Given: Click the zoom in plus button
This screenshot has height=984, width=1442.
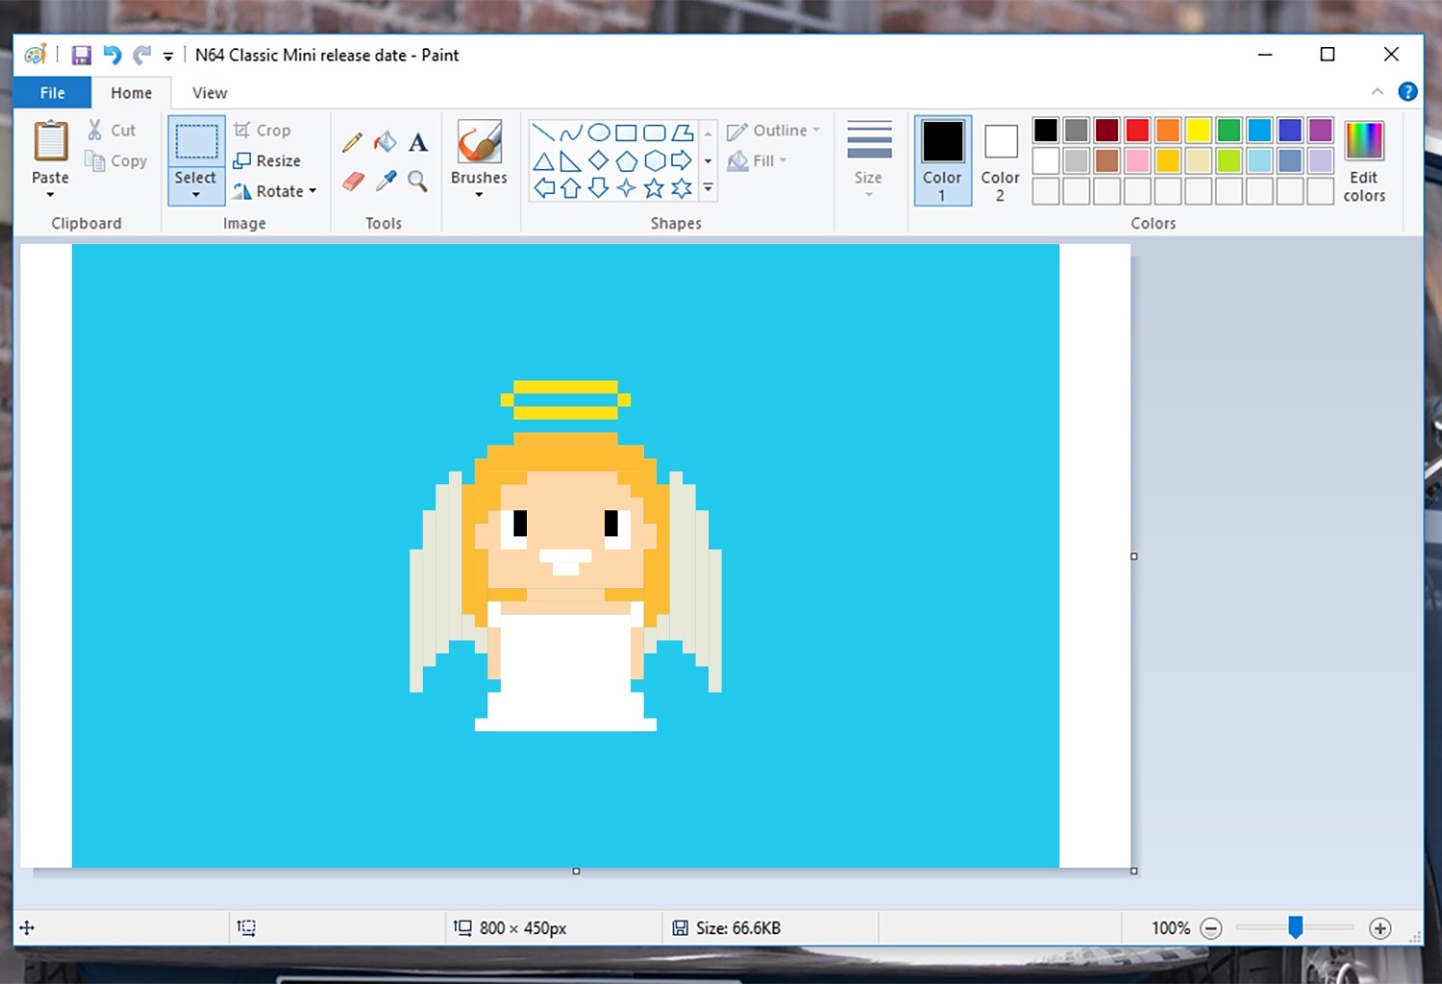Looking at the screenshot, I should [1380, 928].
